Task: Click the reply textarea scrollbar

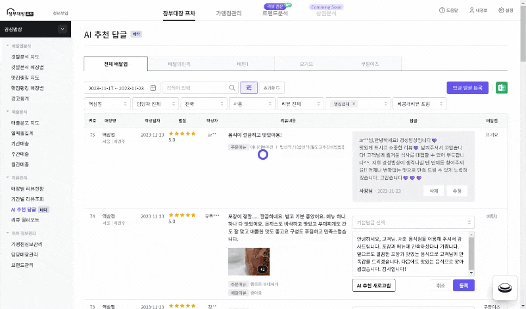Action: click(x=471, y=254)
